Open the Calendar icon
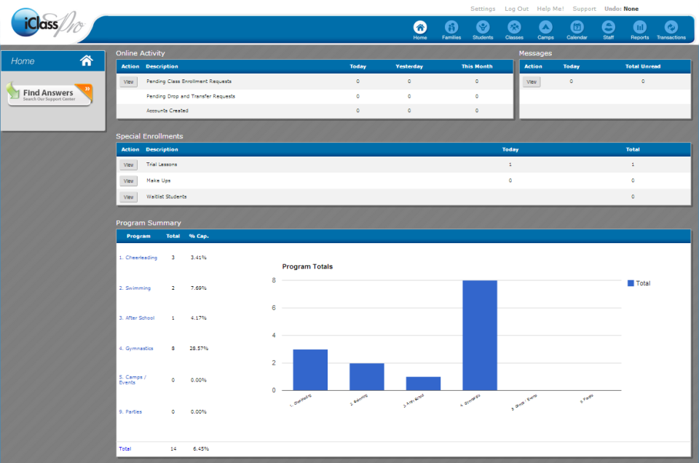This screenshot has width=699, height=463. click(577, 27)
